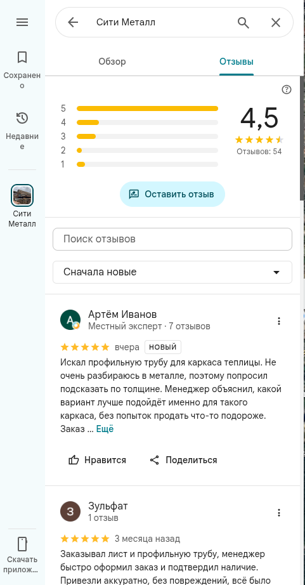Open more options for Зульфат review
Screen dimensions: 305x585
coord(279,513)
